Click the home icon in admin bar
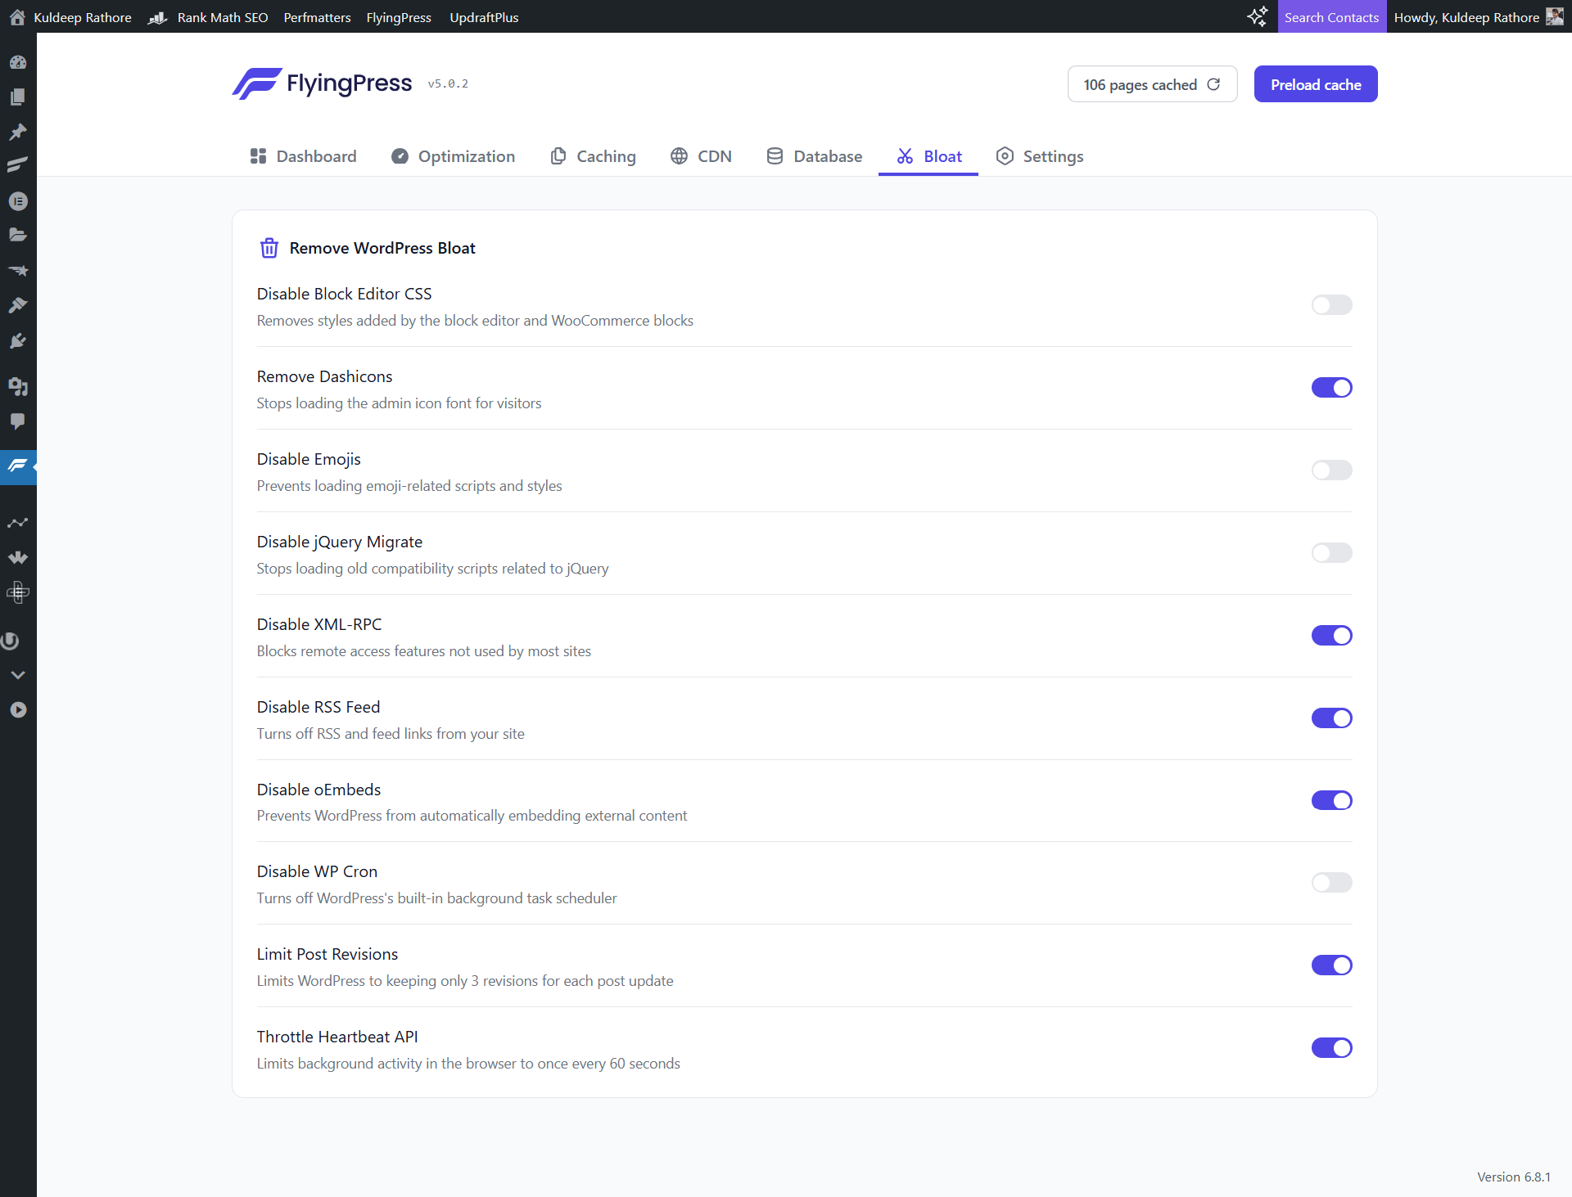Screen dimensions: 1572x1197 point(16,16)
